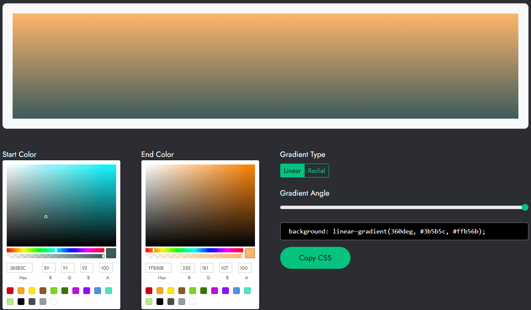This screenshot has width=531, height=310.
Task: Click the Start Color hue slider
Action: (55, 250)
